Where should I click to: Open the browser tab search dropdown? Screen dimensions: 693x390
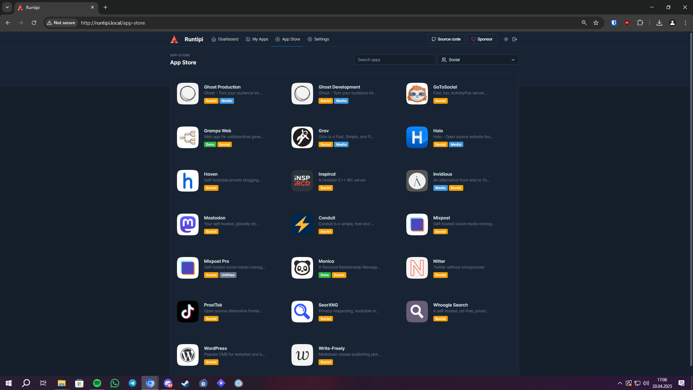[7, 7]
